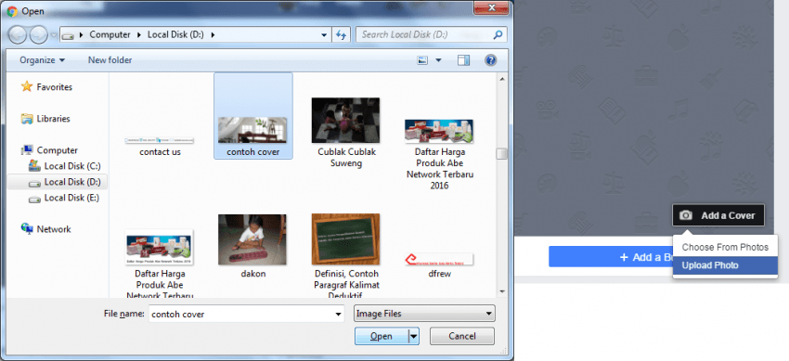Screen dimensions: 789x361
Task: Close the Open dialog window
Action: click(x=491, y=7)
